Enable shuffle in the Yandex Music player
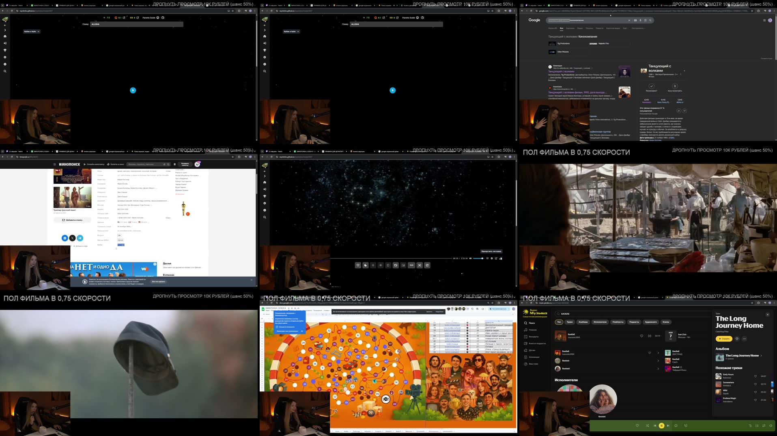The image size is (777, 436). 648,426
